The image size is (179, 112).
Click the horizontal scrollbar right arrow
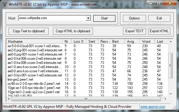pos(165,99)
